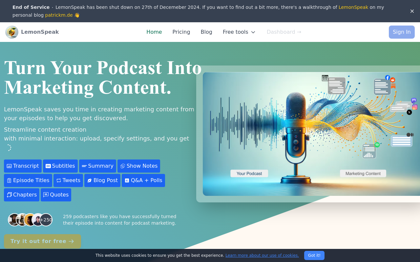
Task: Open the LemonSpeak walkthrough link in banner
Action: 353,7
